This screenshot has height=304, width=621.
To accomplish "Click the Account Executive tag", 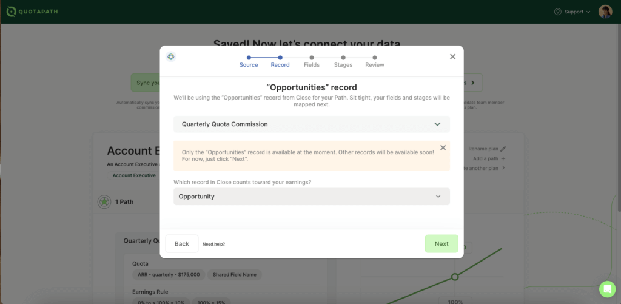I will pyautogui.click(x=134, y=175).
